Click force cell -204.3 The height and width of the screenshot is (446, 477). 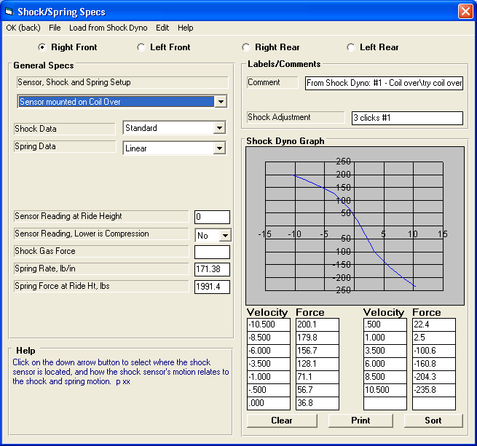(434, 377)
